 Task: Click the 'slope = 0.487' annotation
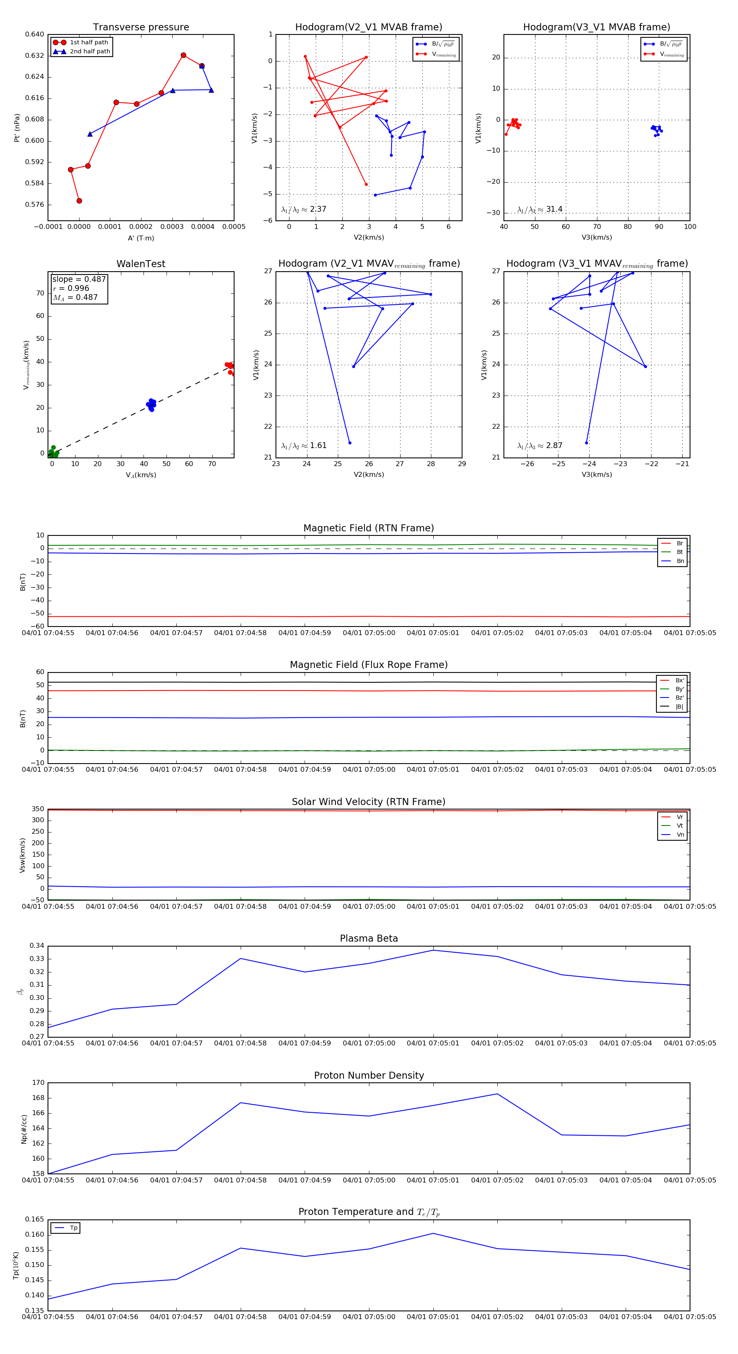pos(79,279)
